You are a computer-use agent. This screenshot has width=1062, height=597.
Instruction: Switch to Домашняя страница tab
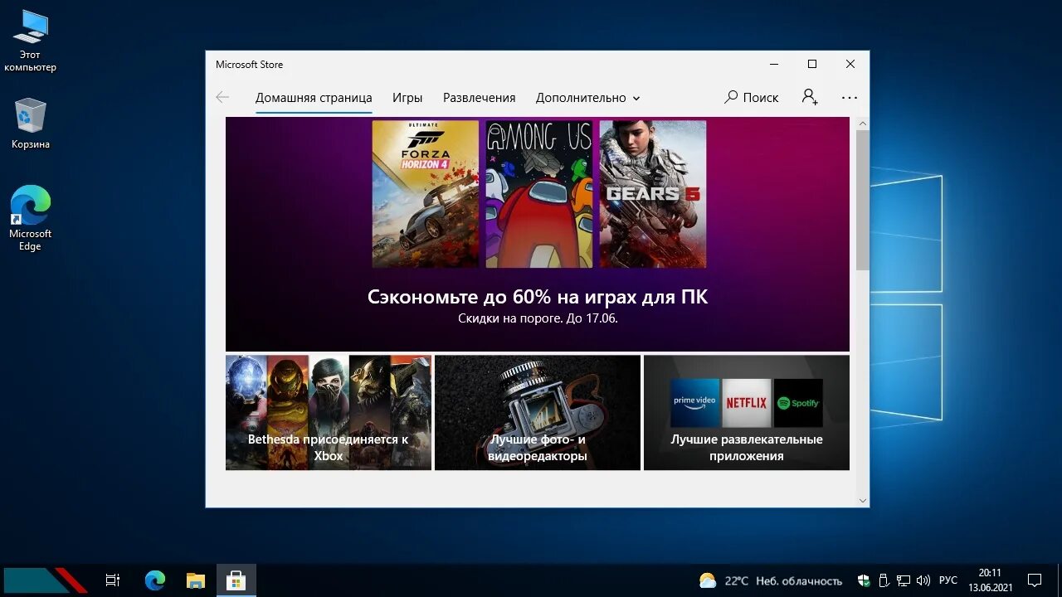[x=314, y=98]
